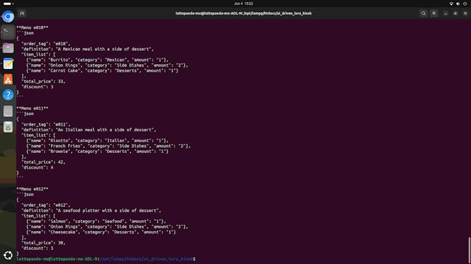Open the Files manager from the dock
The height and width of the screenshot is (264, 471).
pyautogui.click(x=8, y=48)
